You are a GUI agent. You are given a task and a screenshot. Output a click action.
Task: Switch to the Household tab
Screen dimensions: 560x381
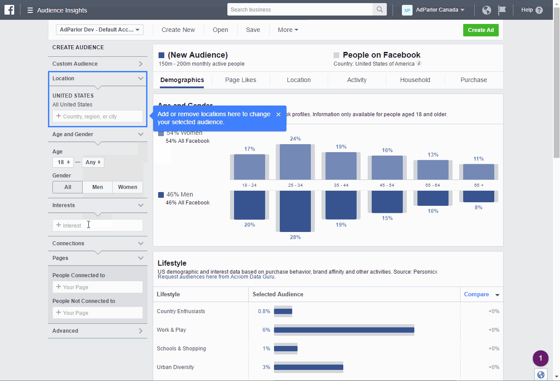pyautogui.click(x=415, y=80)
